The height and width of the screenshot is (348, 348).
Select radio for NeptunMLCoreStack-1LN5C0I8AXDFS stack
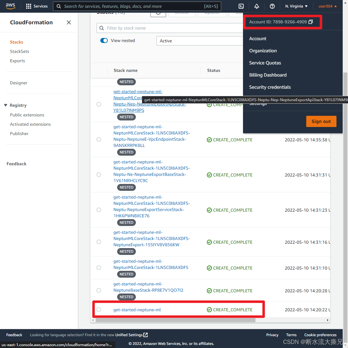(x=99, y=268)
